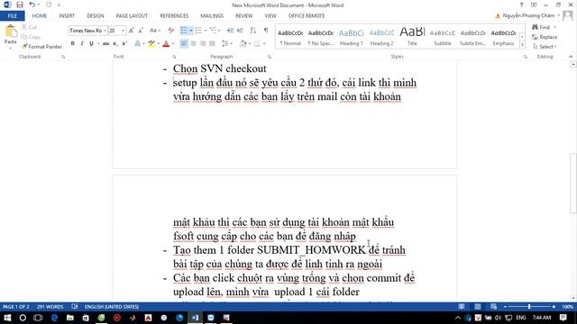Click the Sort icon in Paragraph group

click(x=253, y=31)
